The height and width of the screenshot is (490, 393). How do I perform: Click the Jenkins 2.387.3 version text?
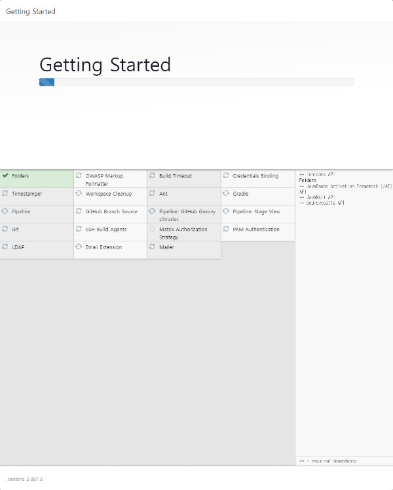25,479
